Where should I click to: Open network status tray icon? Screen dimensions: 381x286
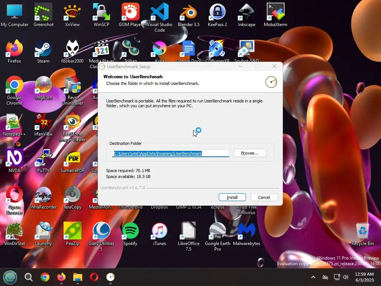click(336, 277)
